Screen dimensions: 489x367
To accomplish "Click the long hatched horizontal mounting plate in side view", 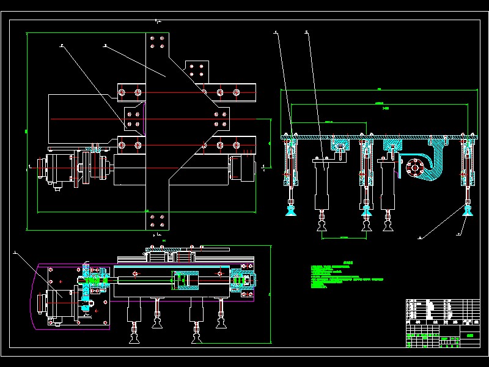I will pos(379,137).
